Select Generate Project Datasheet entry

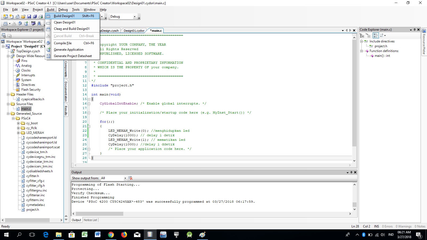(72, 56)
